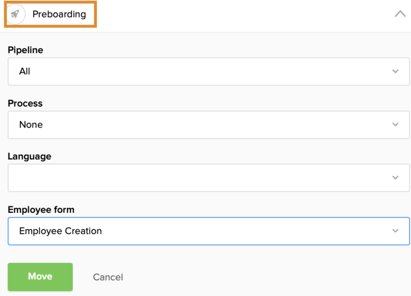
Task: Click the "Employee Creation" selected value
Action: click(60, 231)
